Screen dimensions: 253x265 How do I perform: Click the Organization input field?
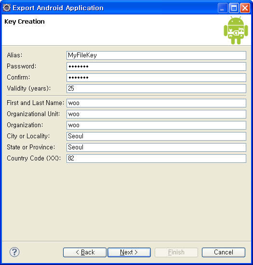[156, 125]
